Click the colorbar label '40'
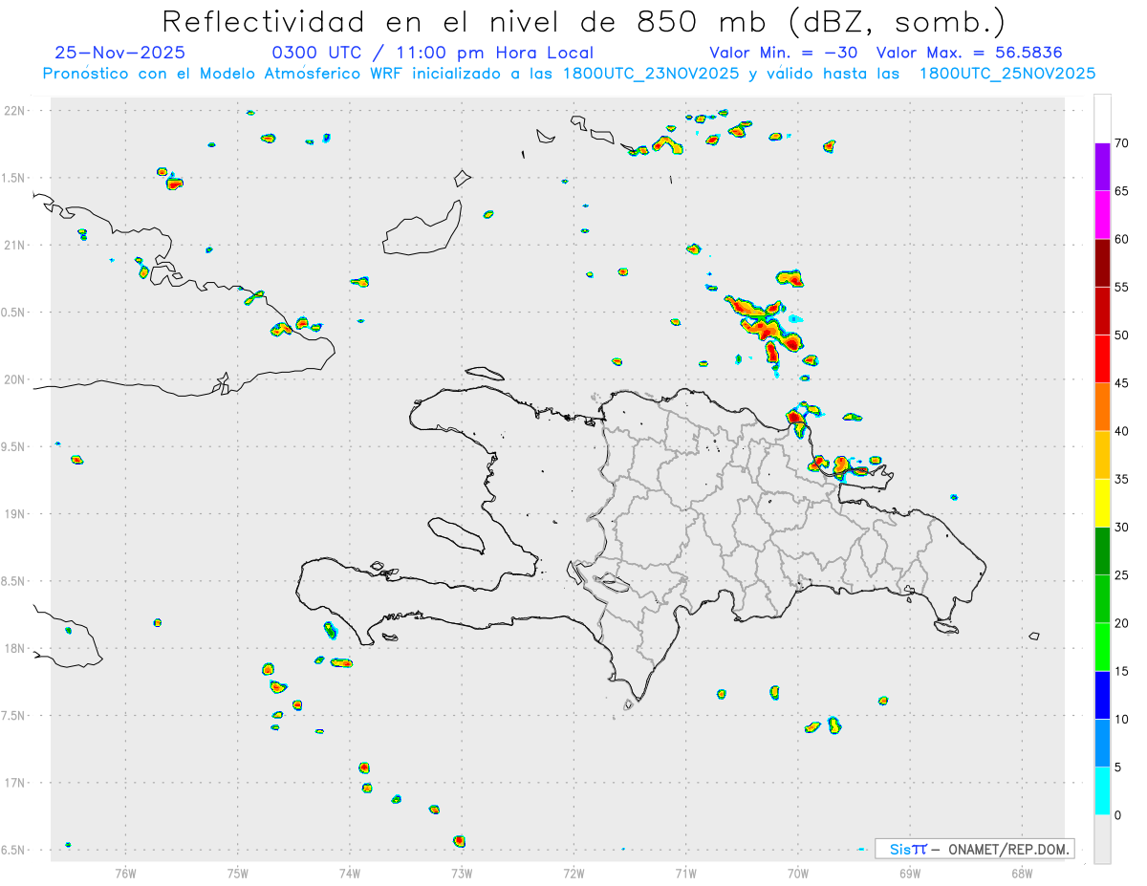 click(x=1121, y=431)
